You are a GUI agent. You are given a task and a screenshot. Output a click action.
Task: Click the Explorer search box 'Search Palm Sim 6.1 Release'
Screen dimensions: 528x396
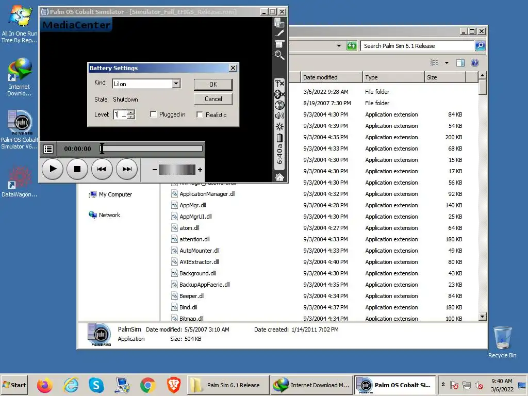coord(417,46)
